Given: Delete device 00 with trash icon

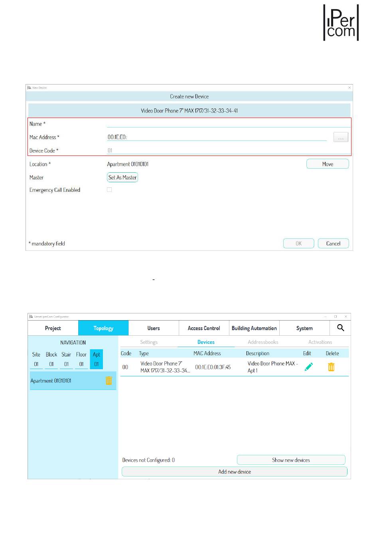Looking at the screenshot, I should click(x=331, y=367).
